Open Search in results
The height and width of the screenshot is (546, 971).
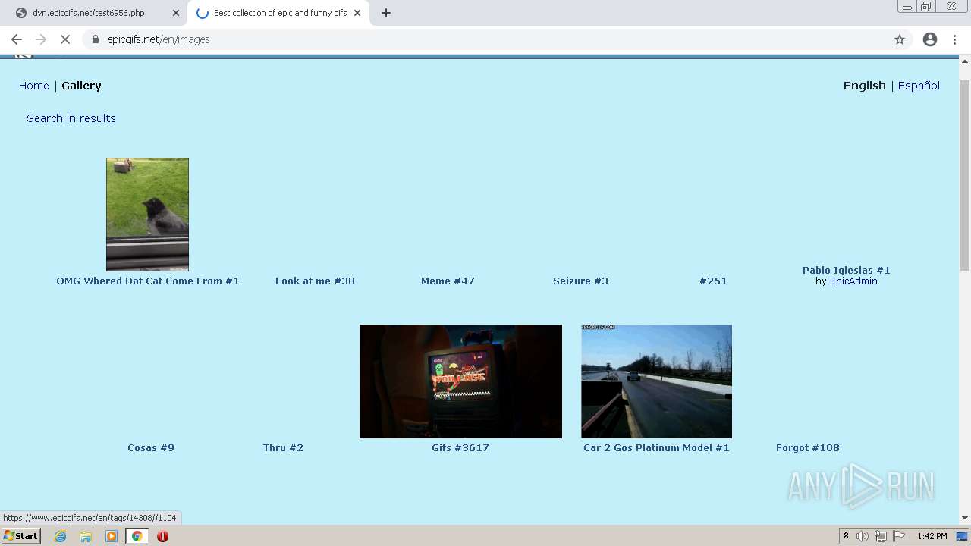tap(71, 118)
